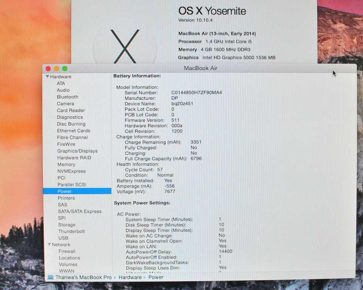Open Disc Burning information
Image resolution: width=363 pixels, height=290 pixels.
click(x=71, y=124)
